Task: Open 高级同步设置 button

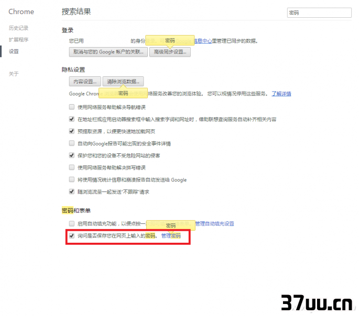Action: point(170,52)
